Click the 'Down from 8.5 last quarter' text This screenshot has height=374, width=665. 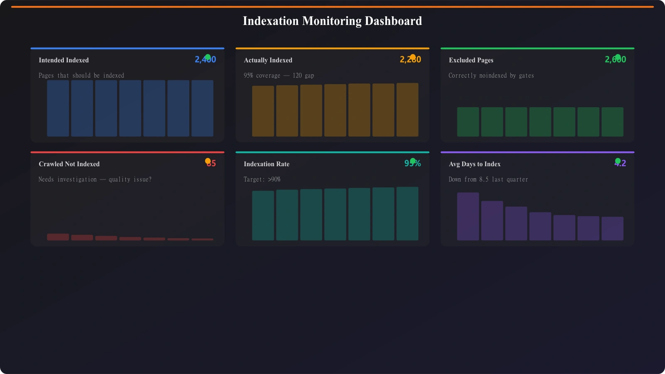[488, 179]
